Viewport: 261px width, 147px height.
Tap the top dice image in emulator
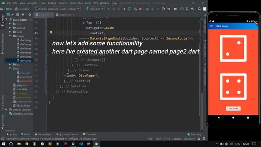point(233,49)
